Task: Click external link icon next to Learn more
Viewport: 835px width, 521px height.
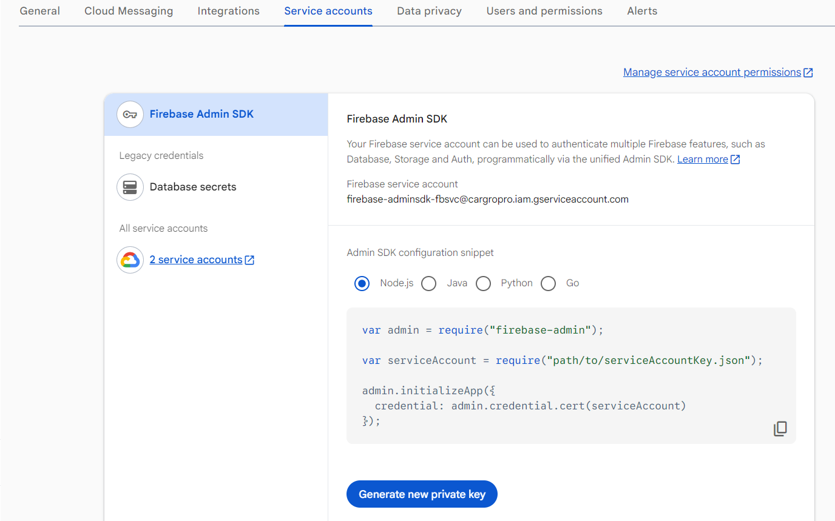Action: click(x=735, y=160)
